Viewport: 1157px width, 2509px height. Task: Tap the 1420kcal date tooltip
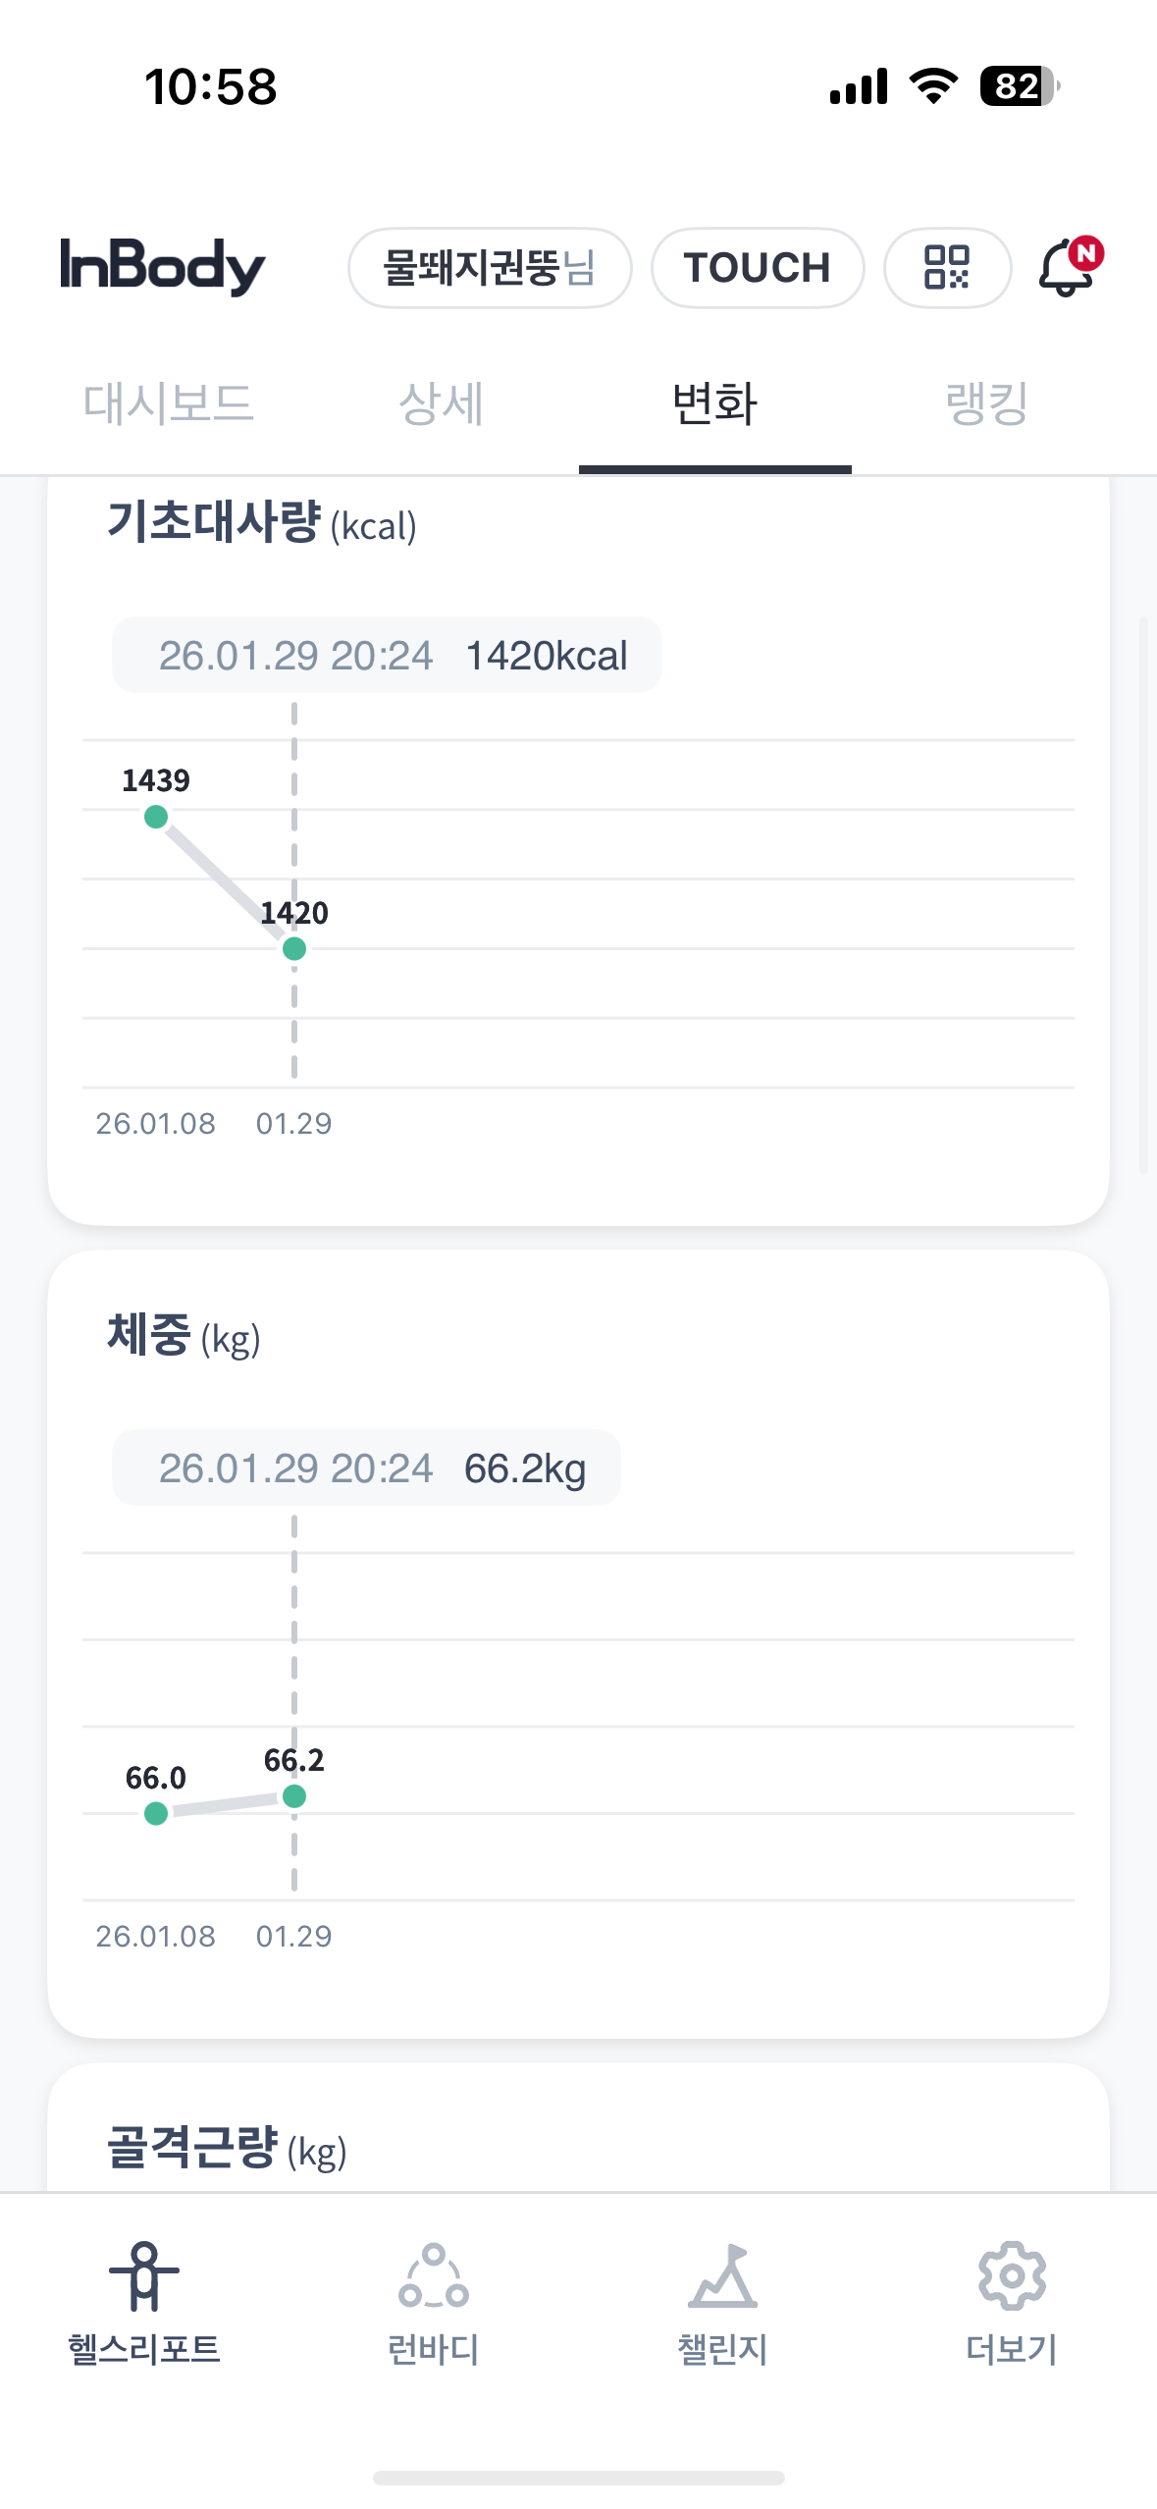(387, 656)
